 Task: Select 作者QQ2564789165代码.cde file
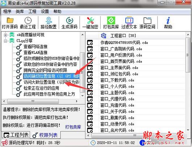pyautogui.click(x=124, y=43)
